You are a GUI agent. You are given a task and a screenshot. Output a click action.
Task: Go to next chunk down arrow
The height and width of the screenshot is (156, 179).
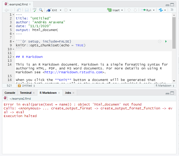pos(135,10)
